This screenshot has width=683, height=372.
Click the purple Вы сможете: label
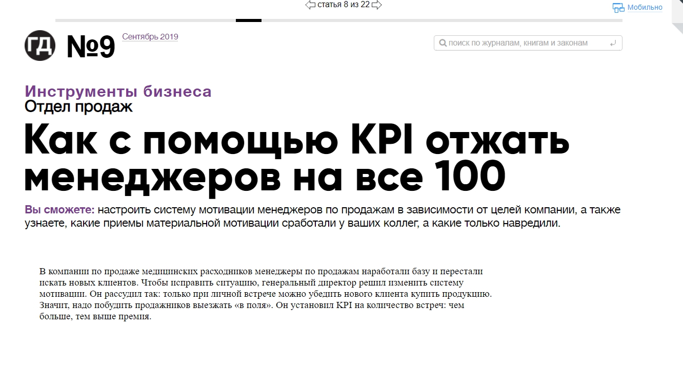coord(59,210)
